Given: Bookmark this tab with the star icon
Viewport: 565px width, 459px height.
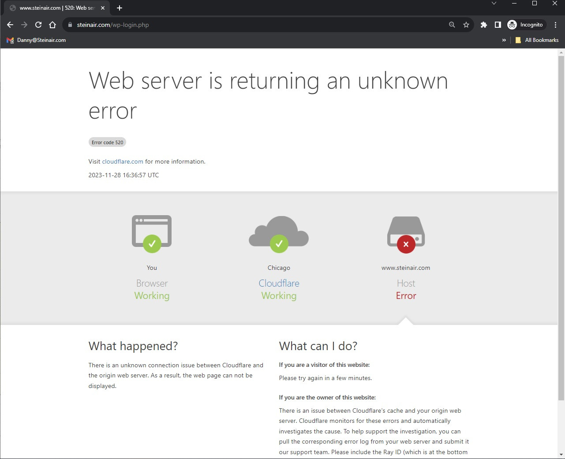Looking at the screenshot, I should click(x=466, y=25).
